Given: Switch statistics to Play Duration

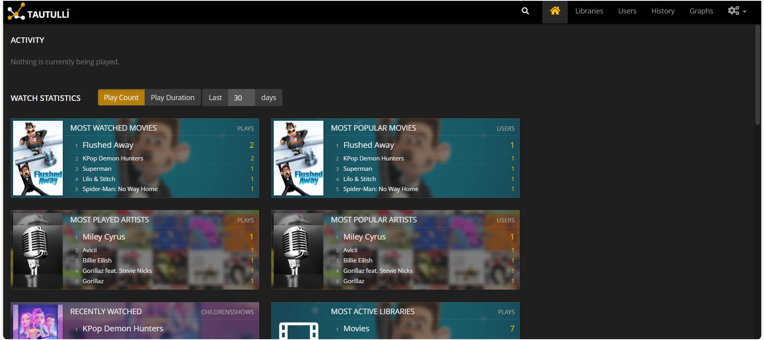Looking at the screenshot, I should tap(172, 98).
